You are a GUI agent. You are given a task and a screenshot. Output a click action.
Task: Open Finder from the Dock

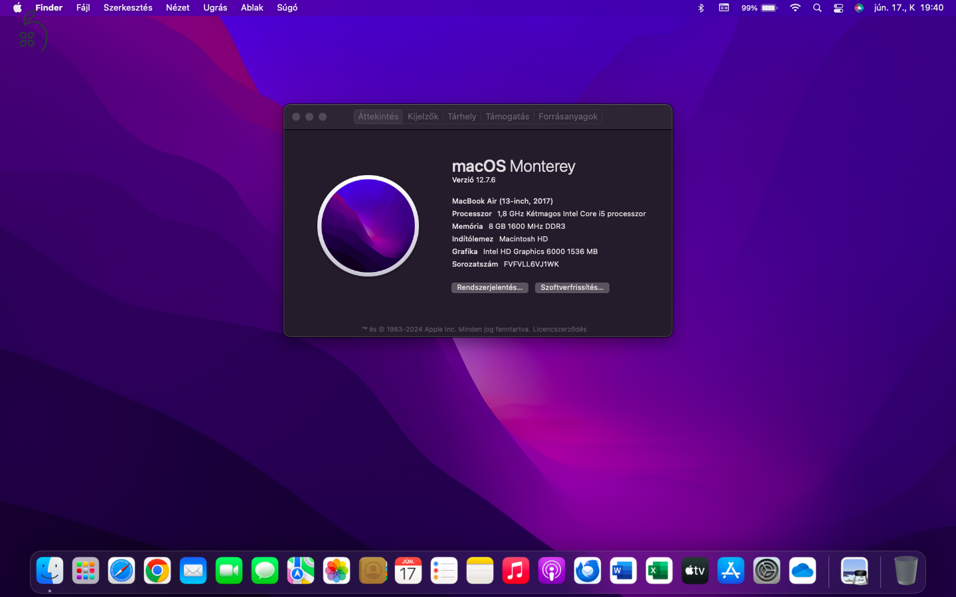point(50,570)
